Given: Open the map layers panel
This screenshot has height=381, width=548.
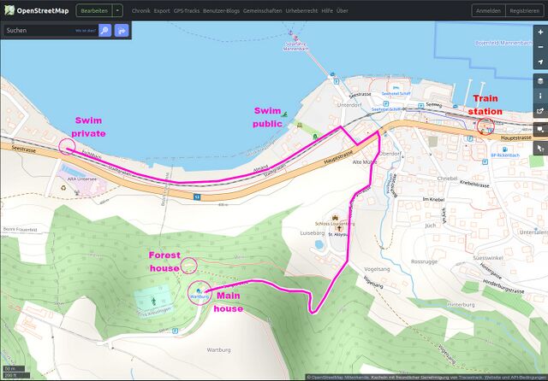Looking at the screenshot, I should 539,80.
